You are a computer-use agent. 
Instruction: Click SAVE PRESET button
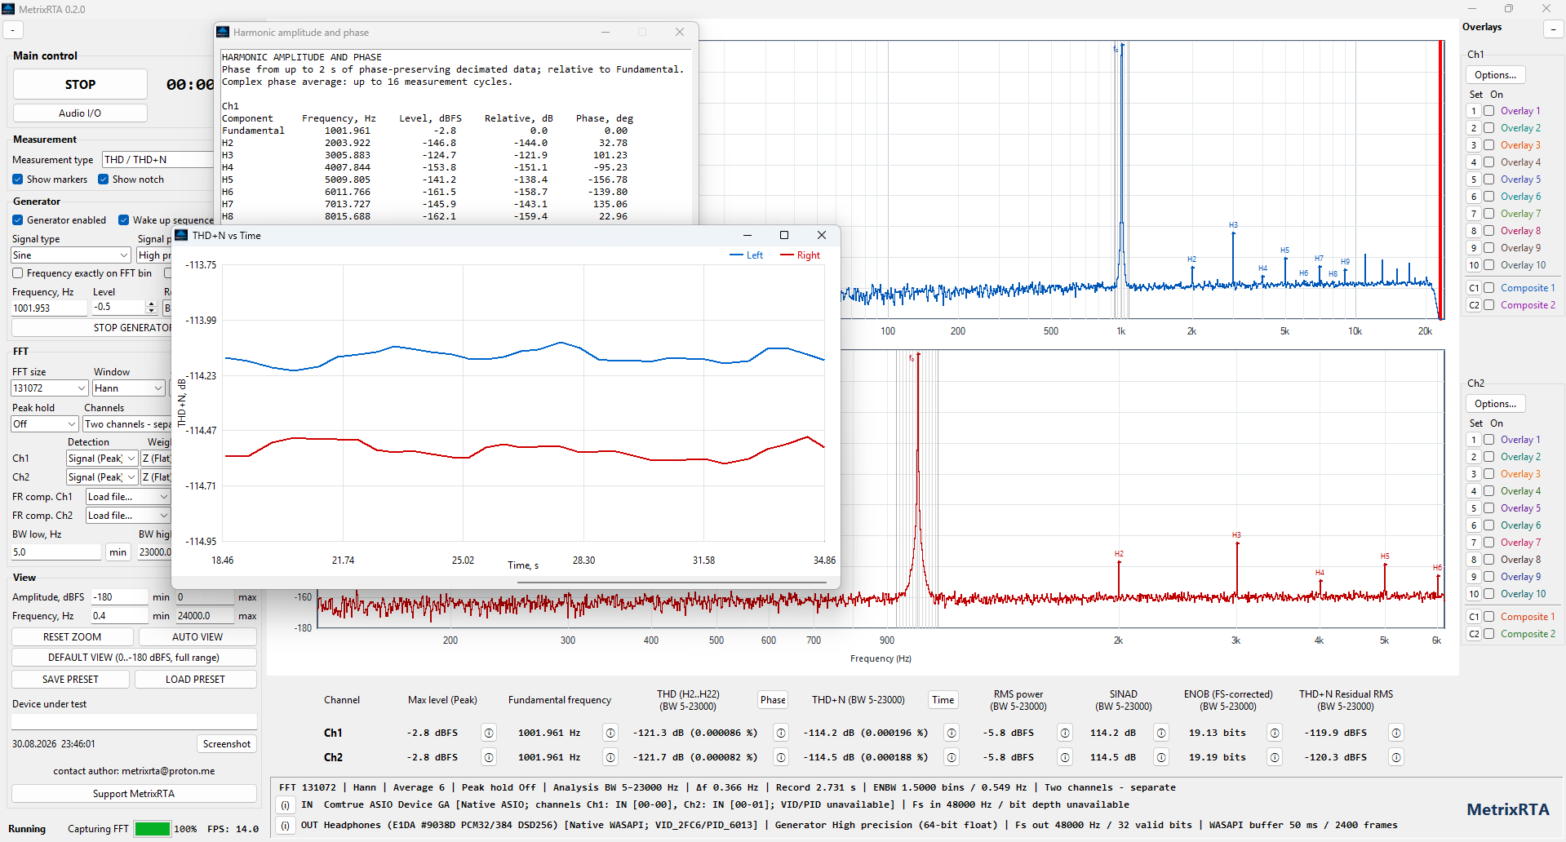70,680
